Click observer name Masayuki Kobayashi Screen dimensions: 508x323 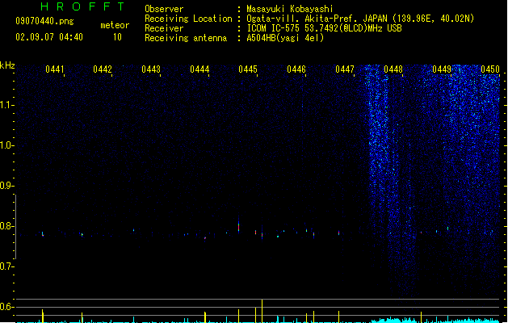(x=290, y=9)
